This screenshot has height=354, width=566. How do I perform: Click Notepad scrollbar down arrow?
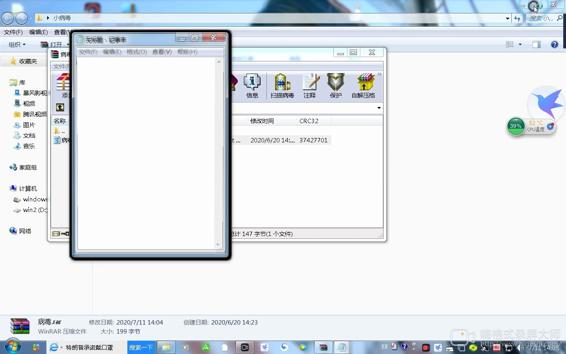pyautogui.click(x=218, y=245)
